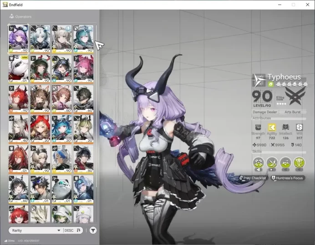315x245 pixels.
Task: Open the funnel filter icon
Action: coord(93,230)
